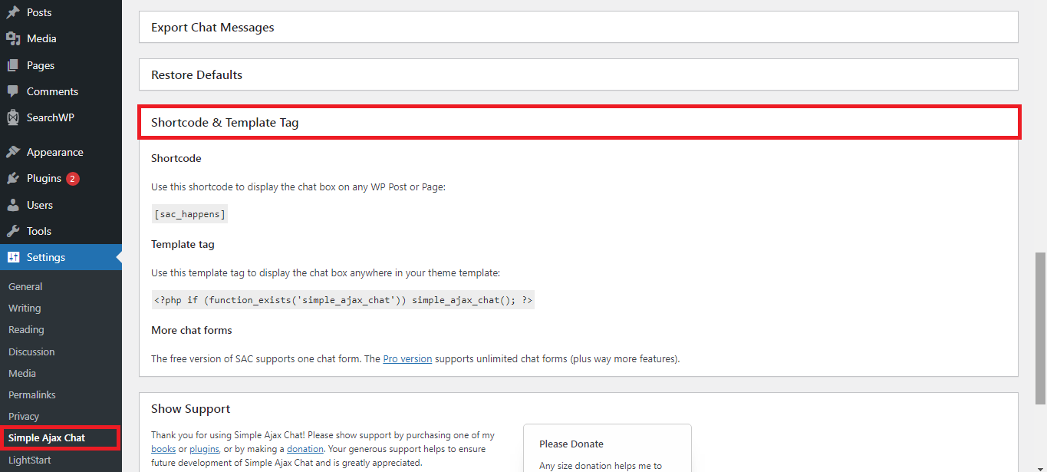1047x472 pixels.
Task: Click the Settings sliders icon
Action: pos(13,257)
